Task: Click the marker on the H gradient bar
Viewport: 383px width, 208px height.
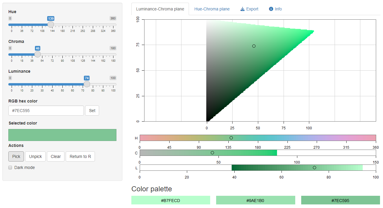Action: tap(231, 138)
